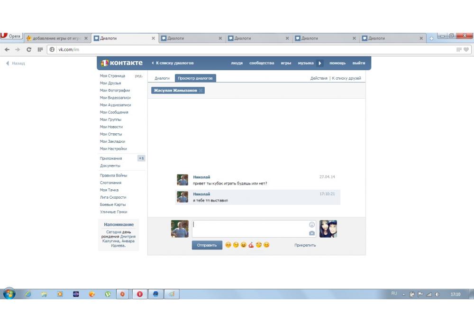Open a new browser tab
474x332 pixels.
[431, 38]
